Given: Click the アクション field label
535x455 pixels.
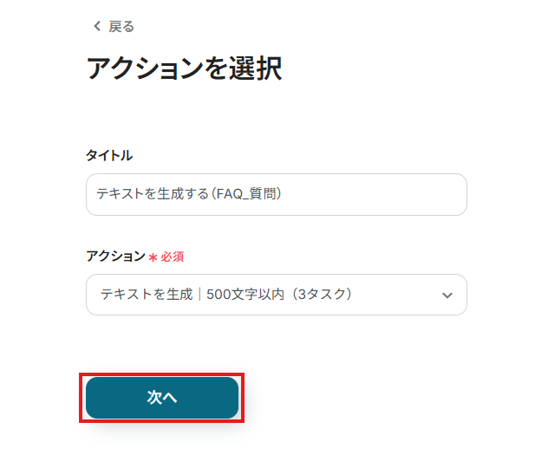Looking at the screenshot, I should [115, 257].
